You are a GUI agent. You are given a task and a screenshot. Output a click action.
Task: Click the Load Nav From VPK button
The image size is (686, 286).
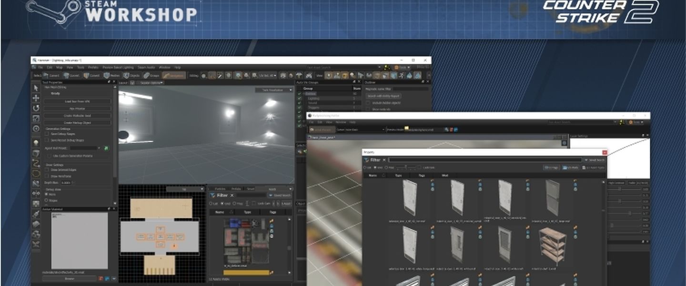[77, 102]
